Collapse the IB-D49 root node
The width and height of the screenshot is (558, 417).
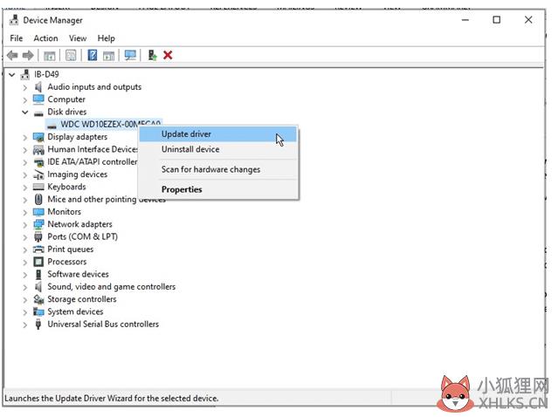11,74
